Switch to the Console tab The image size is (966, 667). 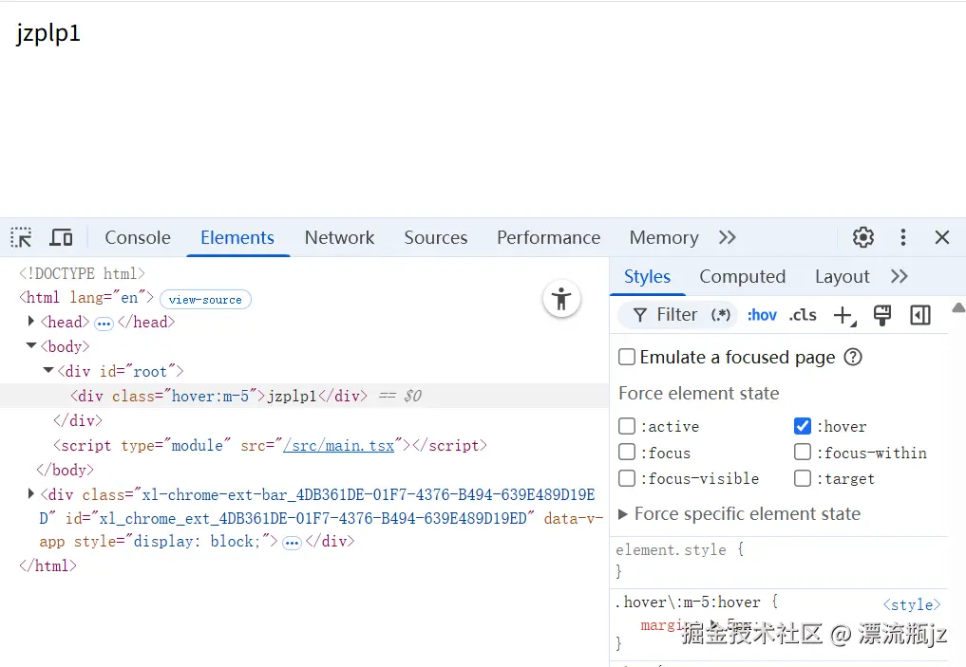[138, 237]
